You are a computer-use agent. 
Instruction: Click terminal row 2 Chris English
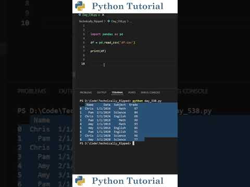tap(109, 116)
